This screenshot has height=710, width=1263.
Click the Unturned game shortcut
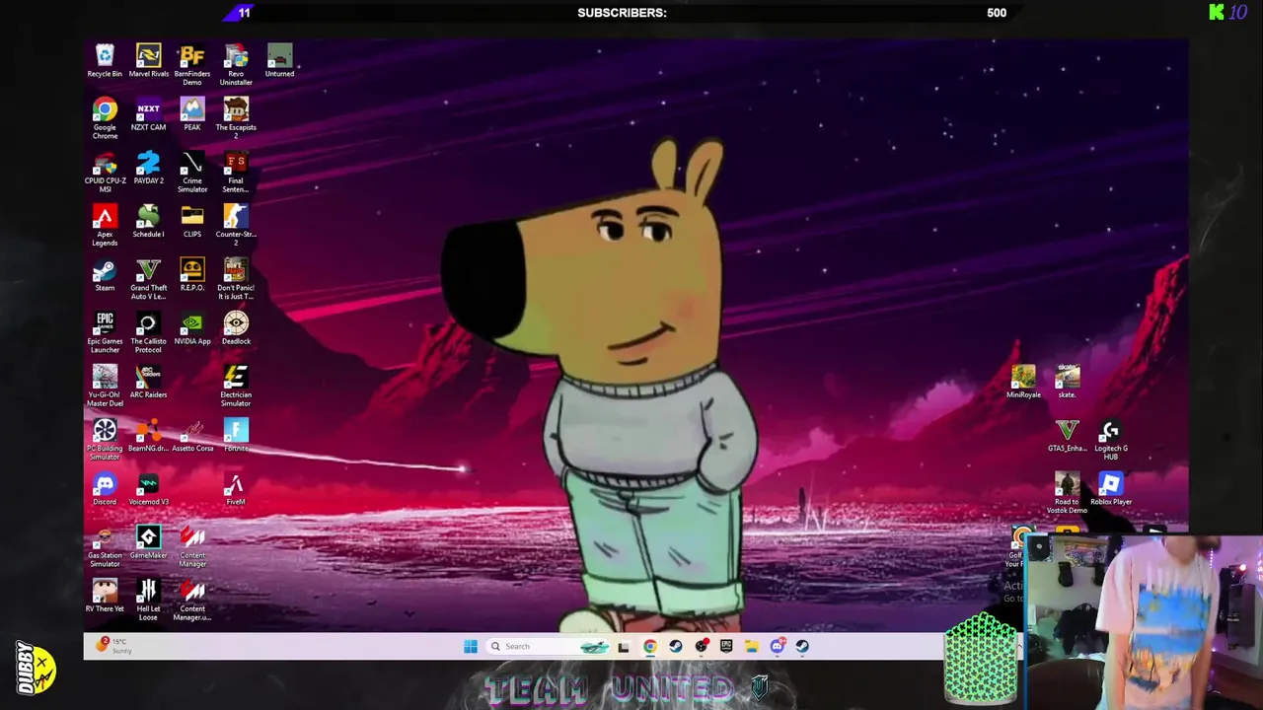point(279,61)
